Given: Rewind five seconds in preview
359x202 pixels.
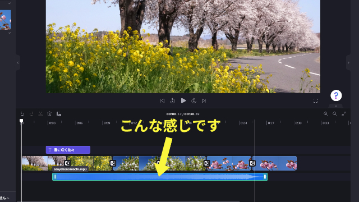Looking at the screenshot, I should [x=172, y=101].
